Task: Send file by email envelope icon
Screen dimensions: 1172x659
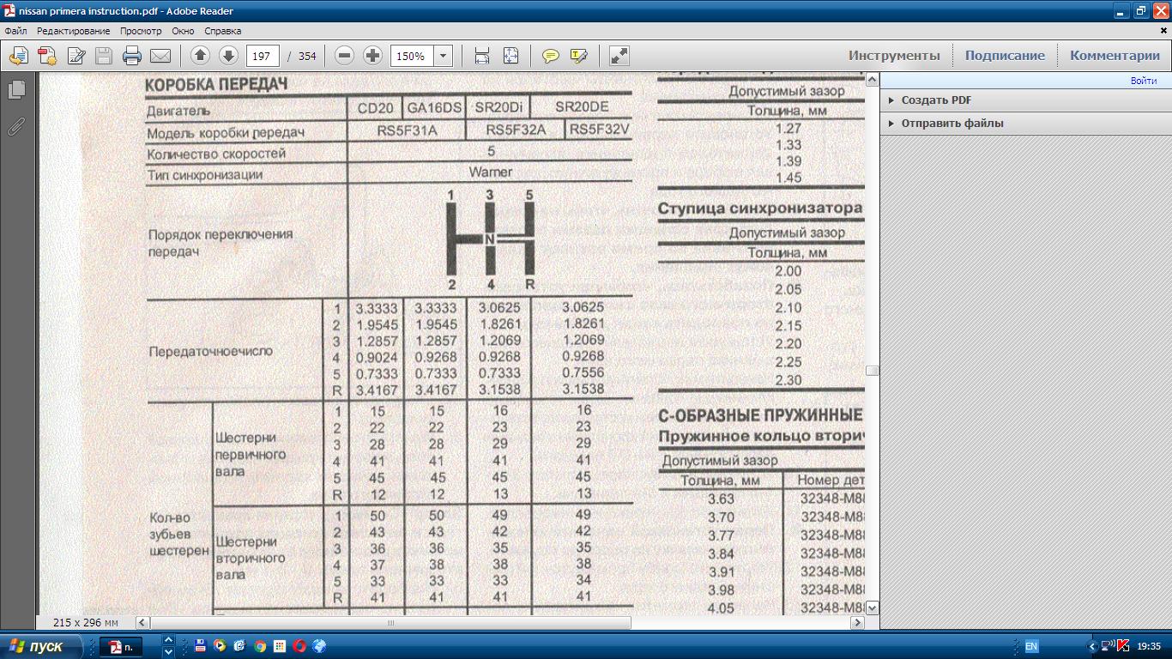Action: pyautogui.click(x=160, y=56)
